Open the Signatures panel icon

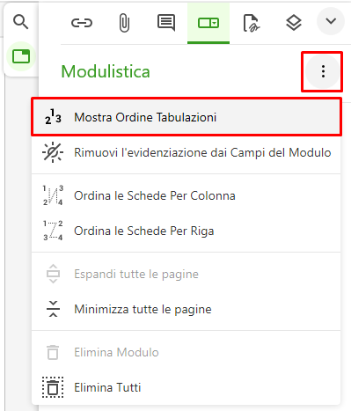coord(251,23)
